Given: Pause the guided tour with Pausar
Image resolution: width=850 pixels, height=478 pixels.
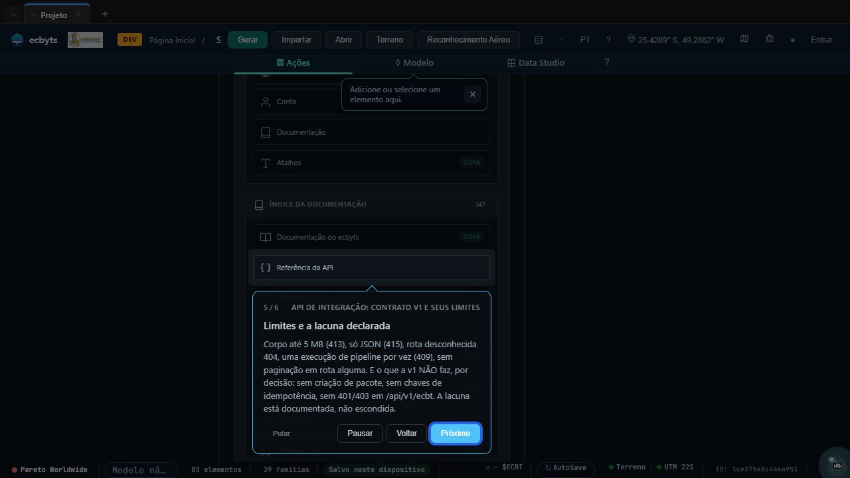Looking at the screenshot, I should click(360, 434).
